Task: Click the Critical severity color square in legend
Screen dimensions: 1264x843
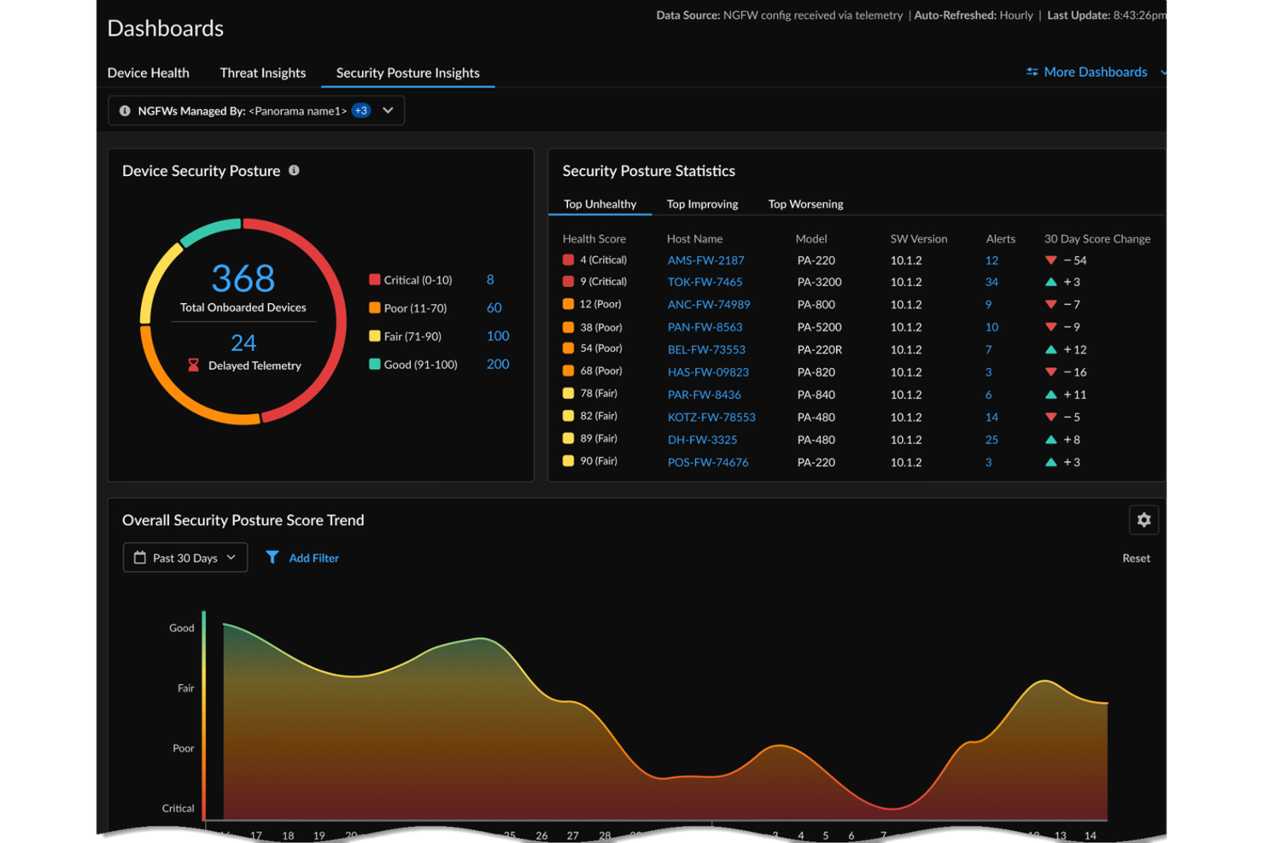Action: click(373, 279)
